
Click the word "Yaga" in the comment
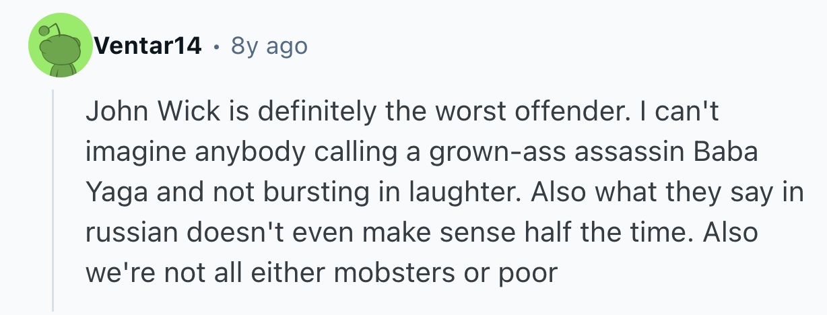point(112,193)
